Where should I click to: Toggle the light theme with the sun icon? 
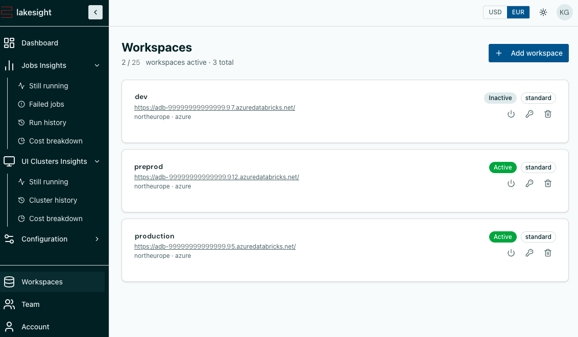(x=543, y=12)
